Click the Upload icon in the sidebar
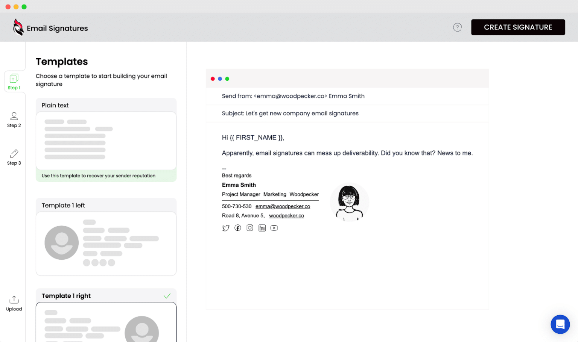The image size is (578, 342). [14, 303]
